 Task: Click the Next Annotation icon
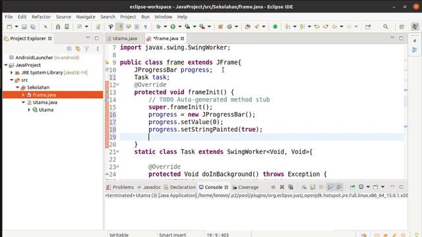[287, 26]
